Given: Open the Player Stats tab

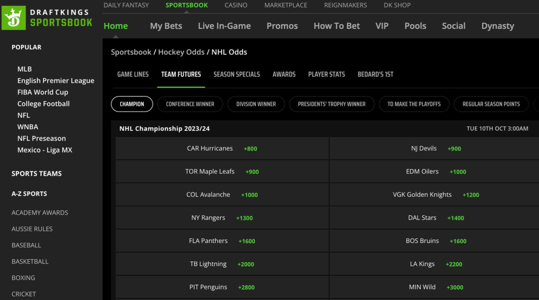Looking at the screenshot, I should (x=326, y=74).
